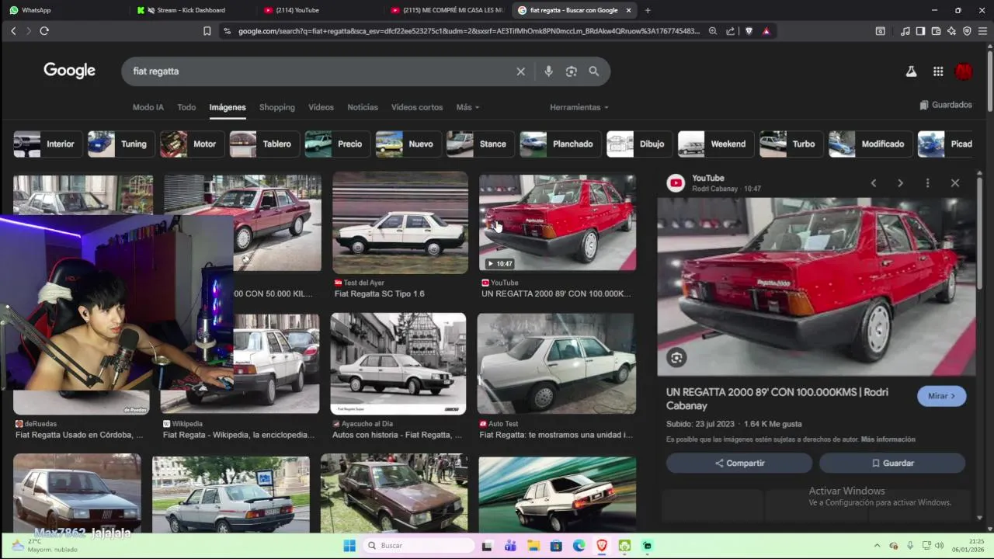Expand the Más search filter dropdown
Viewport: 994px width, 559px height.
pos(467,107)
